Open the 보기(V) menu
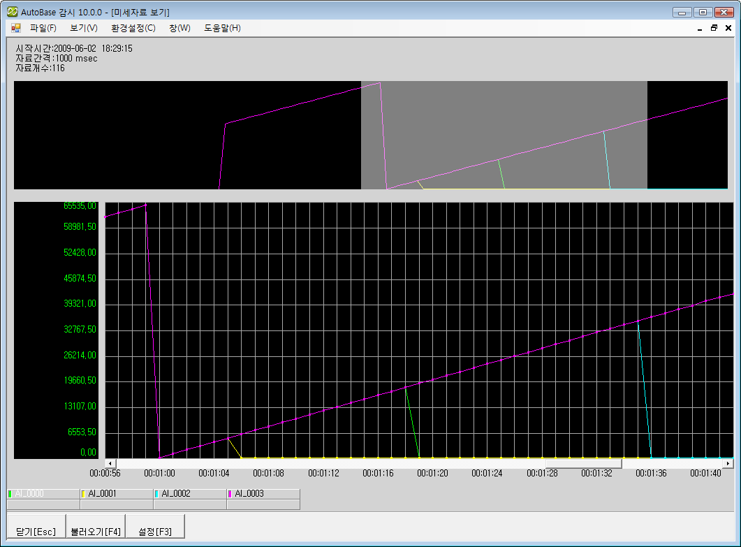Viewport: 741px width, 547px height. [83, 28]
